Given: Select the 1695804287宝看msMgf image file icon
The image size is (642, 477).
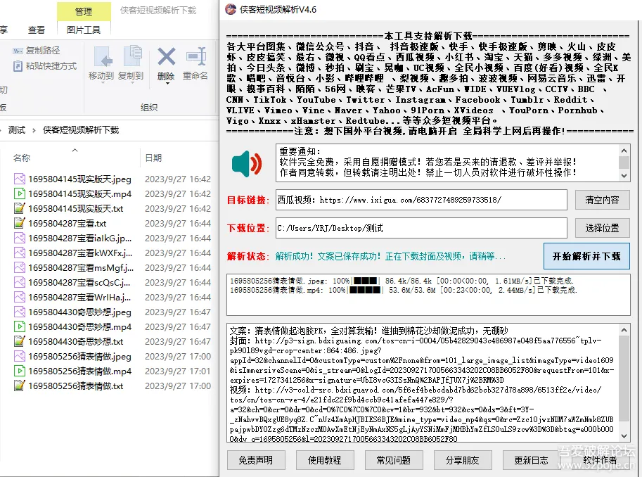Looking at the screenshot, I should [19, 267].
